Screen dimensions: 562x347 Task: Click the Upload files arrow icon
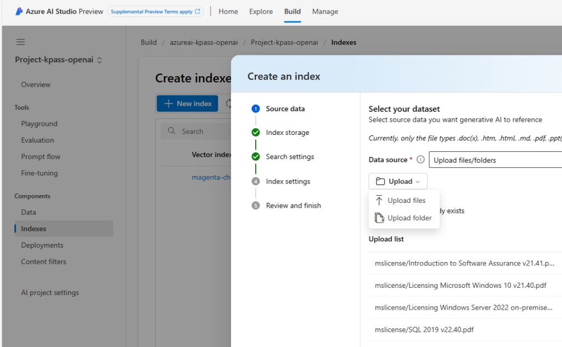[x=379, y=200]
